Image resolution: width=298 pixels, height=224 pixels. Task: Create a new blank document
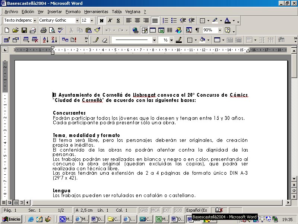[x=7, y=30]
